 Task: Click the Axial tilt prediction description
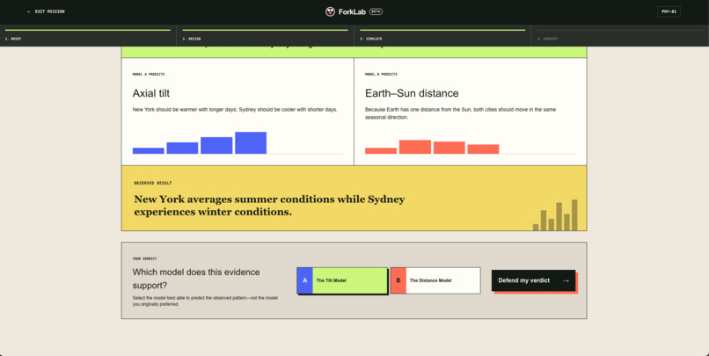coord(235,109)
